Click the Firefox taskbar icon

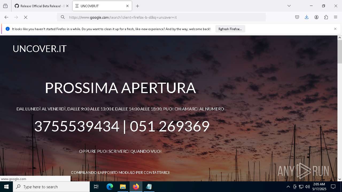[x=136, y=187]
